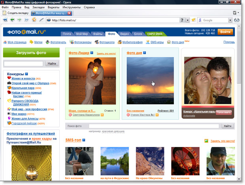Click the Фотографии из путешествий link
Image resolution: width=245 pixels, height=185 pixels.
point(31,134)
